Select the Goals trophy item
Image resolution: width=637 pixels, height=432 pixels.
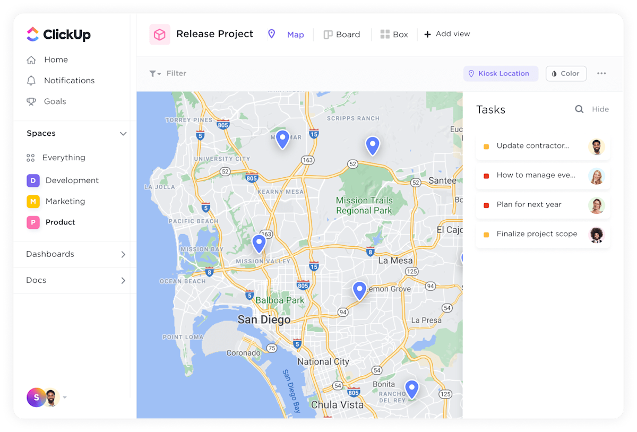55,101
